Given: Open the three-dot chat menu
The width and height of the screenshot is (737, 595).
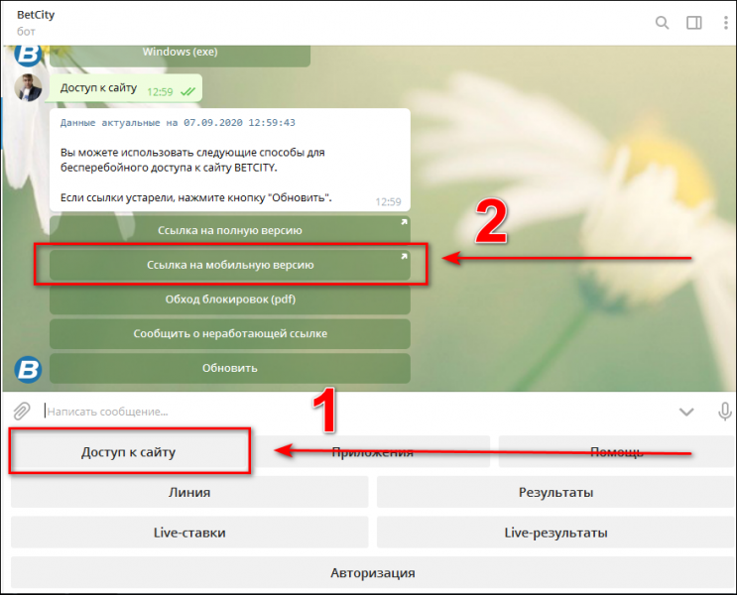Looking at the screenshot, I should coord(726,23).
